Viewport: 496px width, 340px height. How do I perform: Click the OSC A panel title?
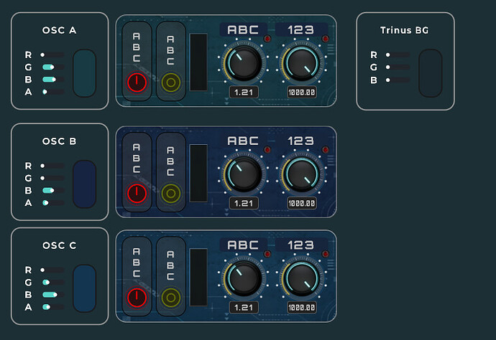(x=59, y=30)
